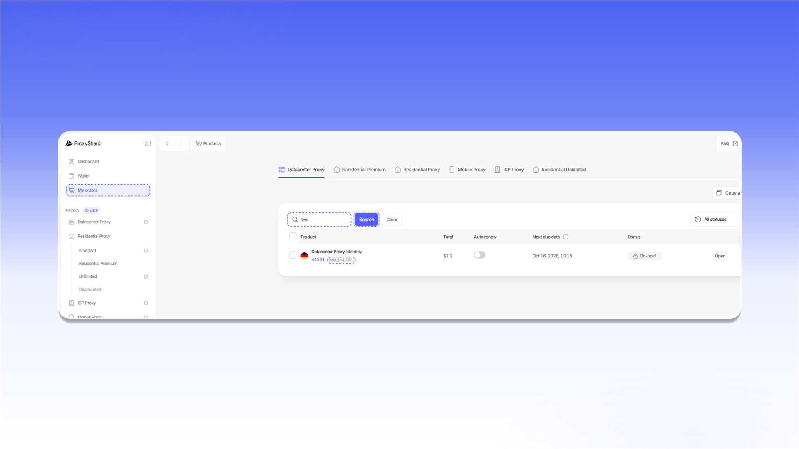The image size is (799, 449).
Task: Click the settings dot beside sidebar Datacenter Proxy
Action: (x=146, y=222)
